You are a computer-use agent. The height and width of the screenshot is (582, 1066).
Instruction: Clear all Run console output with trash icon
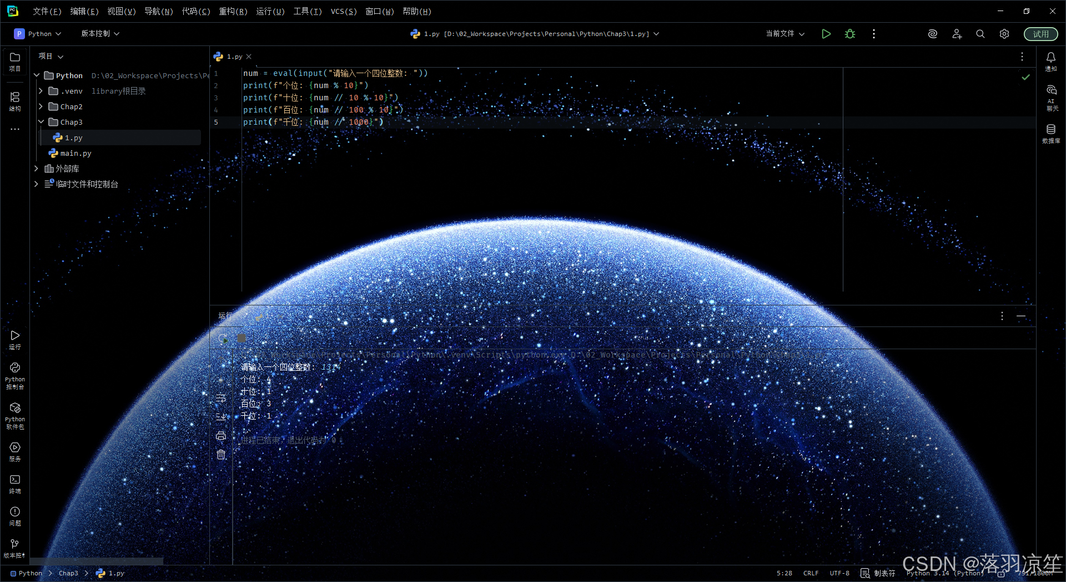[x=221, y=455]
